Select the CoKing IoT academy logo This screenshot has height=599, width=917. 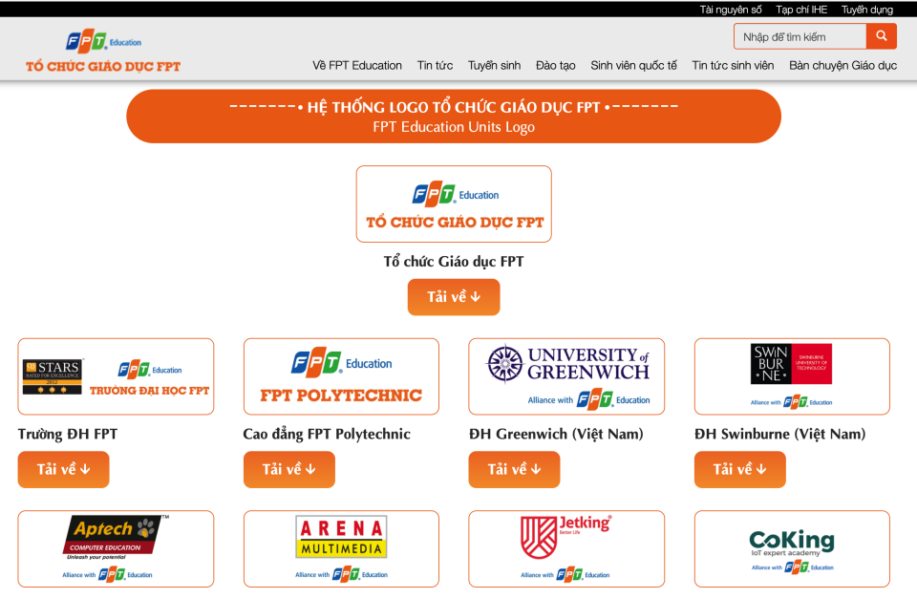792,548
